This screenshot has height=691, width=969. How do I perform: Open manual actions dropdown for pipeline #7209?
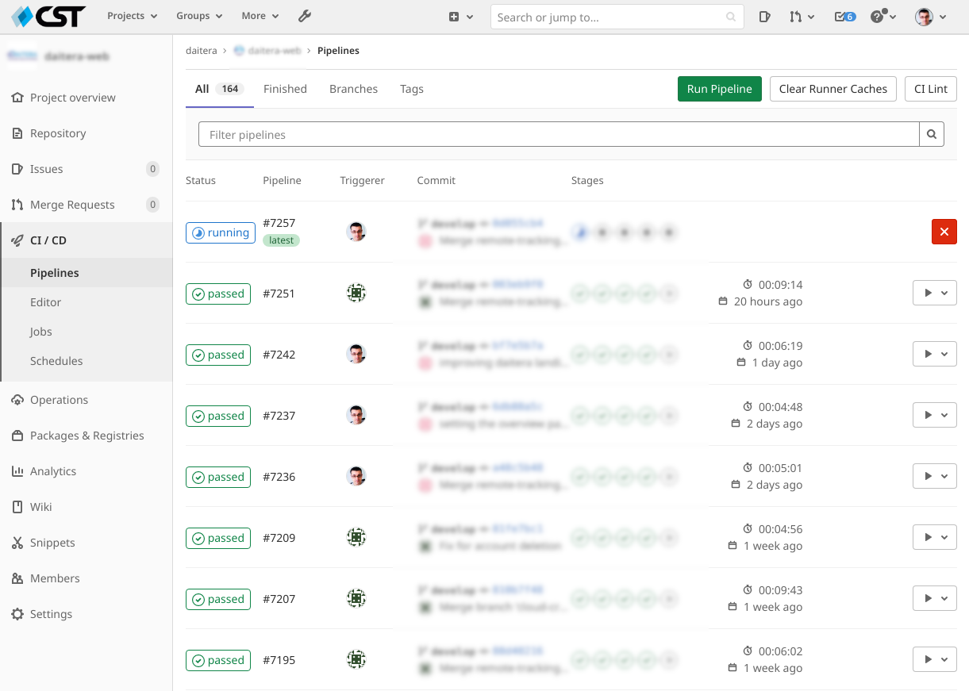(x=935, y=537)
